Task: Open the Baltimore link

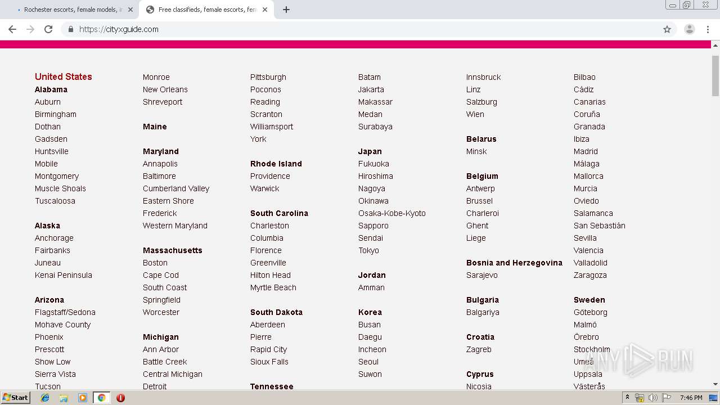Action: [x=159, y=176]
